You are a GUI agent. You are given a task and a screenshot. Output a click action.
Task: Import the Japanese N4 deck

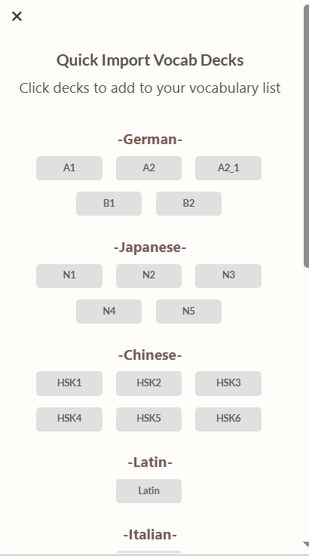point(109,312)
